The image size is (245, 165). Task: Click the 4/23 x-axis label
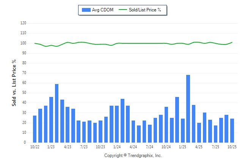(x=68, y=147)
